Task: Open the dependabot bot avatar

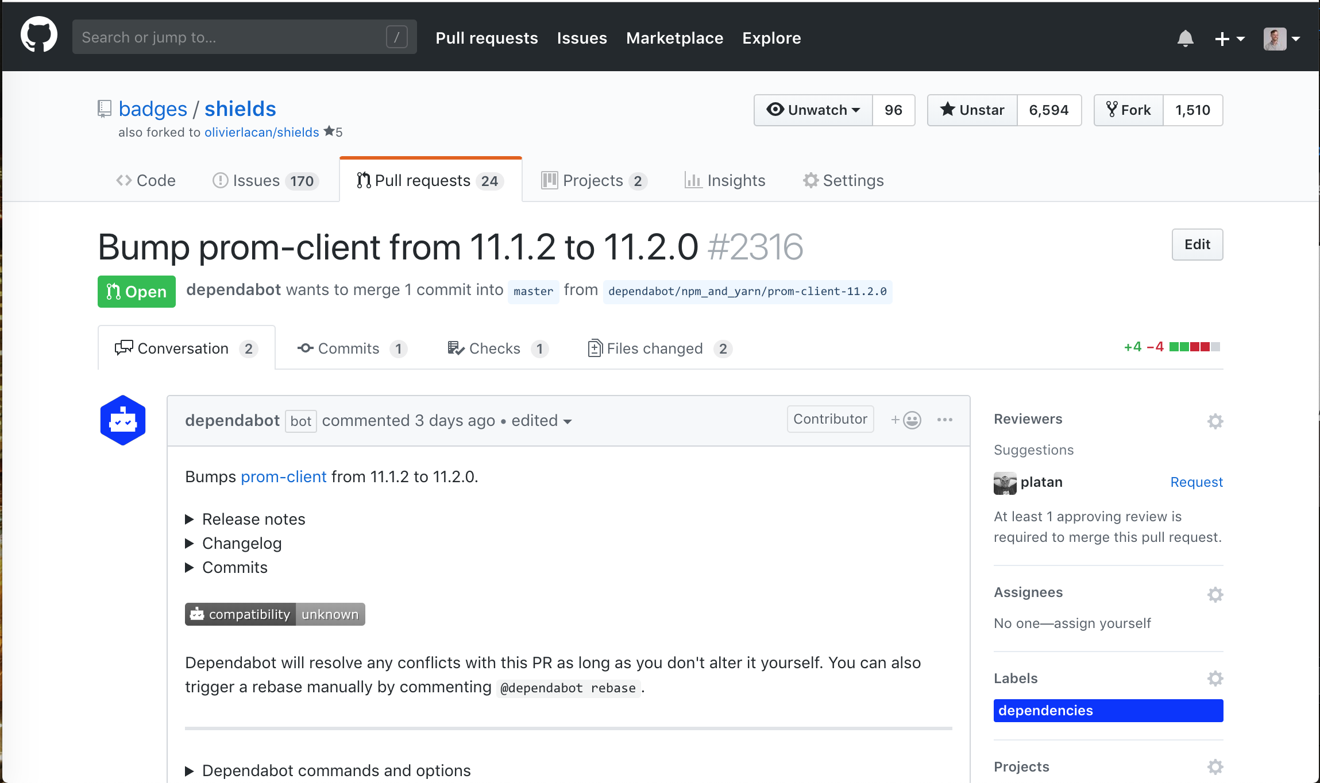Action: coord(122,420)
